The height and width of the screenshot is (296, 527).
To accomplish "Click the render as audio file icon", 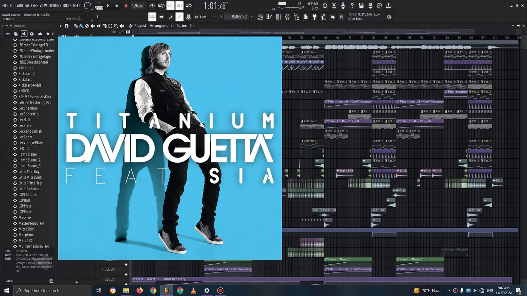I will pyautogui.click(x=370, y=6).
